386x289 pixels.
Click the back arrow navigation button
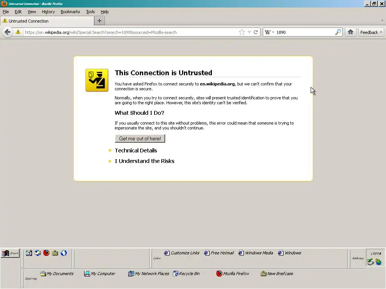click(8, 32)
